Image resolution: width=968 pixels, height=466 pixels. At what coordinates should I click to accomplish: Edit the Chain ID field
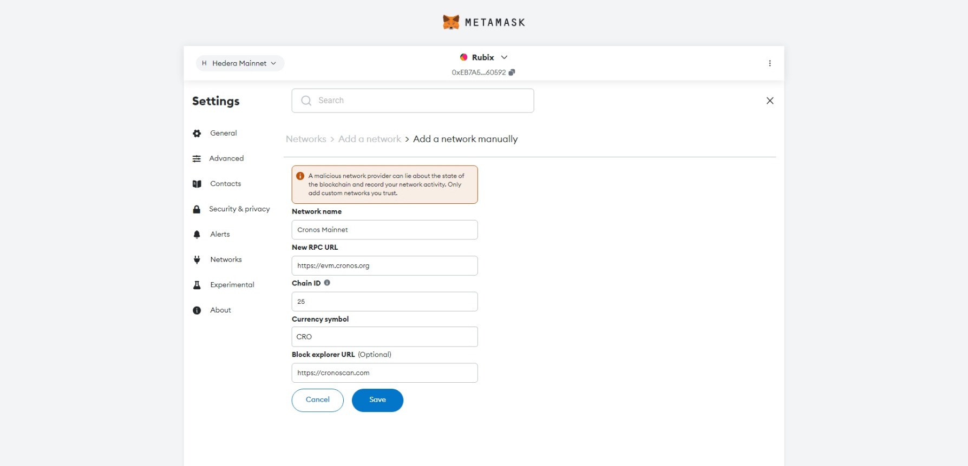pyautogui.click(x=384, y=302)
